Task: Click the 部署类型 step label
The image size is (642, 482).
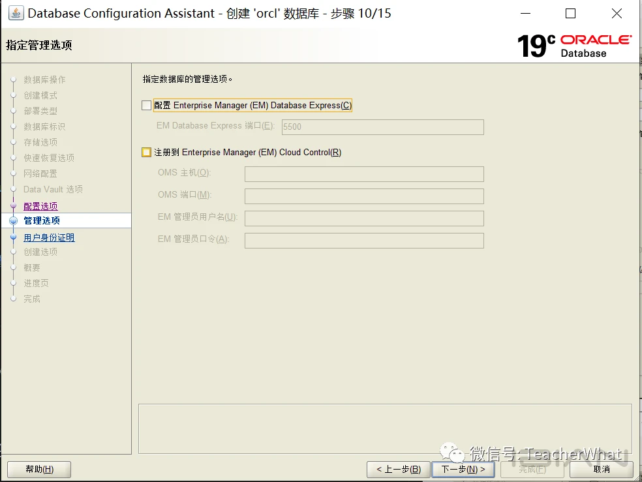Action: [40, 111]
